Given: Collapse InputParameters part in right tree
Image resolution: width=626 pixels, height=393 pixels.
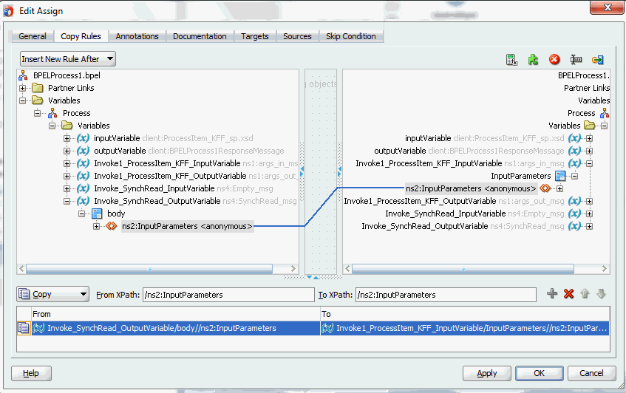Looking at the screenshot, I should (574, 176).
